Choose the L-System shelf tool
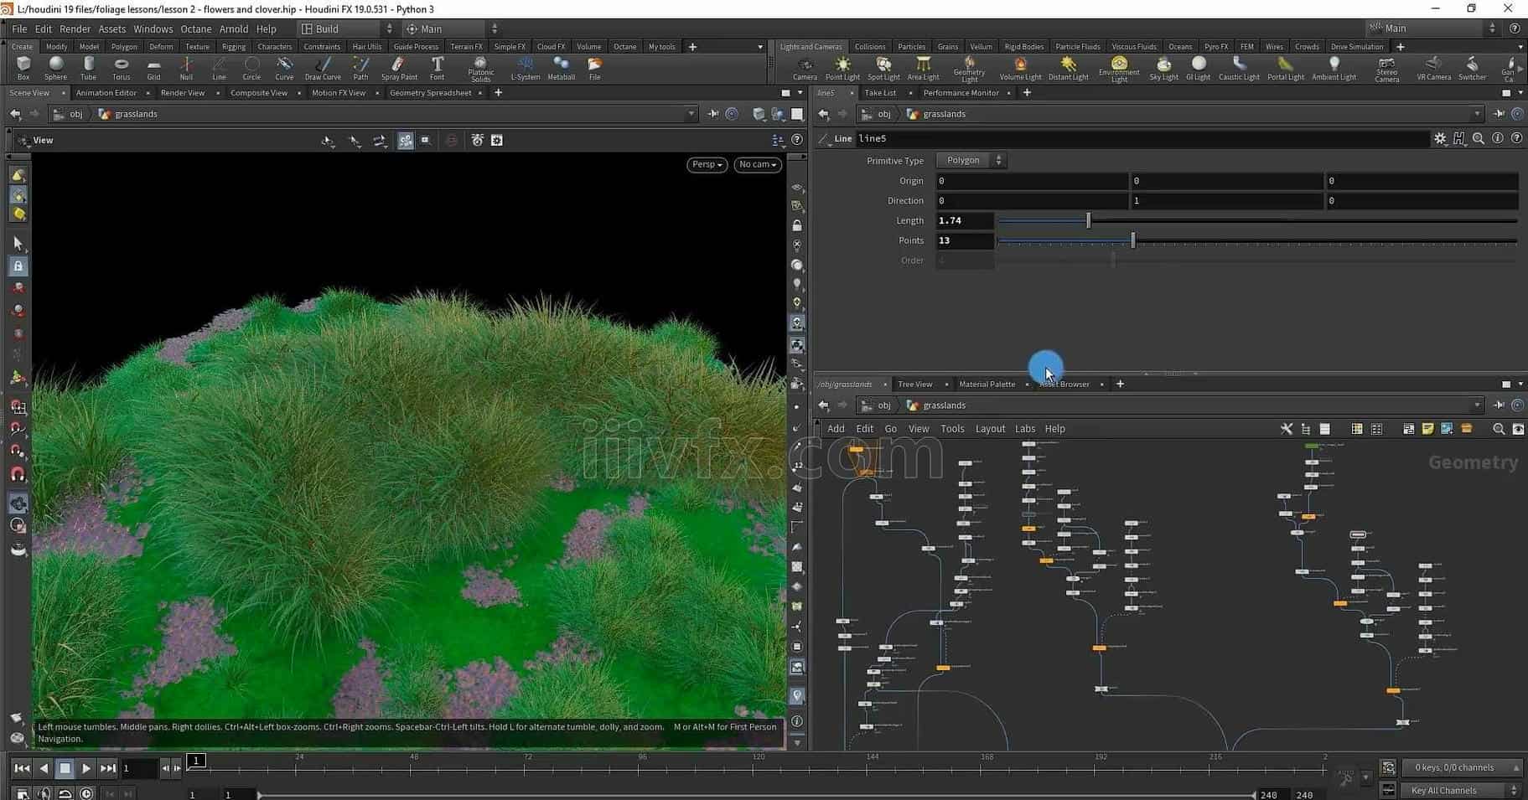Viewport: 1528px width, 800px height. (x=525, y=68)
